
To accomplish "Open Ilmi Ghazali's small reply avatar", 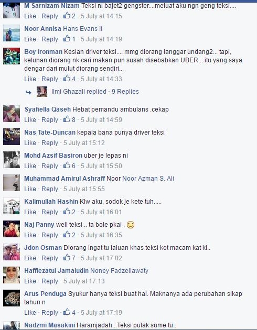I will click(42, 92).
